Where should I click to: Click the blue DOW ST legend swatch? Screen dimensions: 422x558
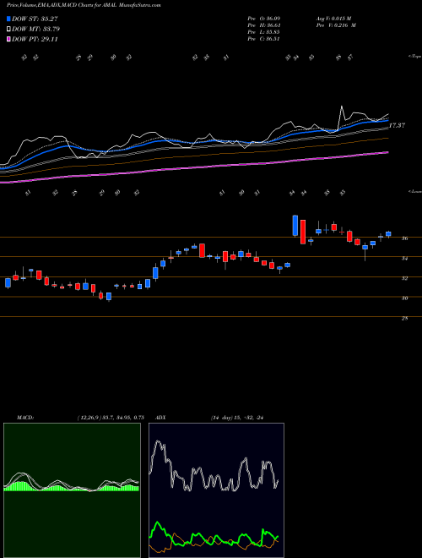[9, 19]
